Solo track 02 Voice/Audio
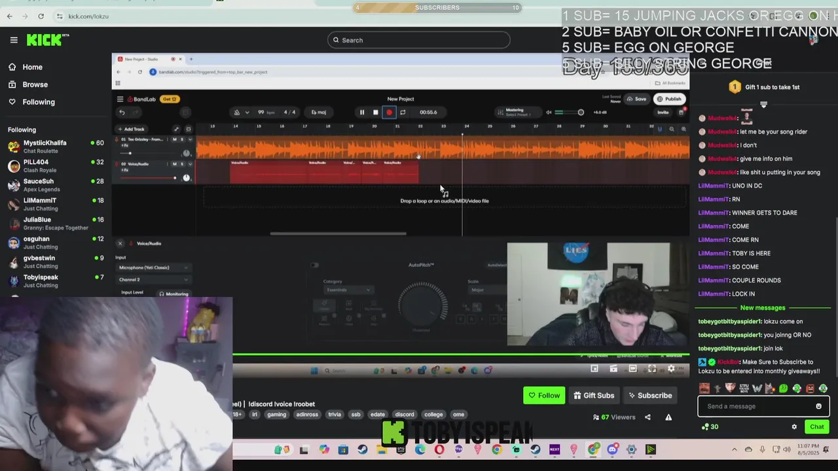838x471 pixels. click(181, 164)
